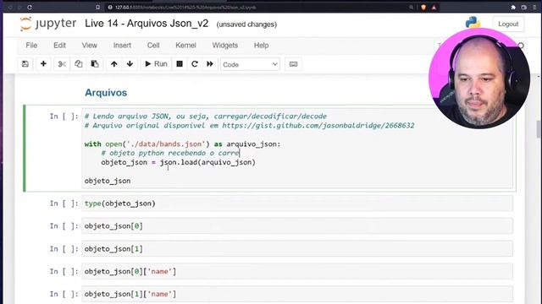
Task: Paste cells below icon
Action: [95, 64]
